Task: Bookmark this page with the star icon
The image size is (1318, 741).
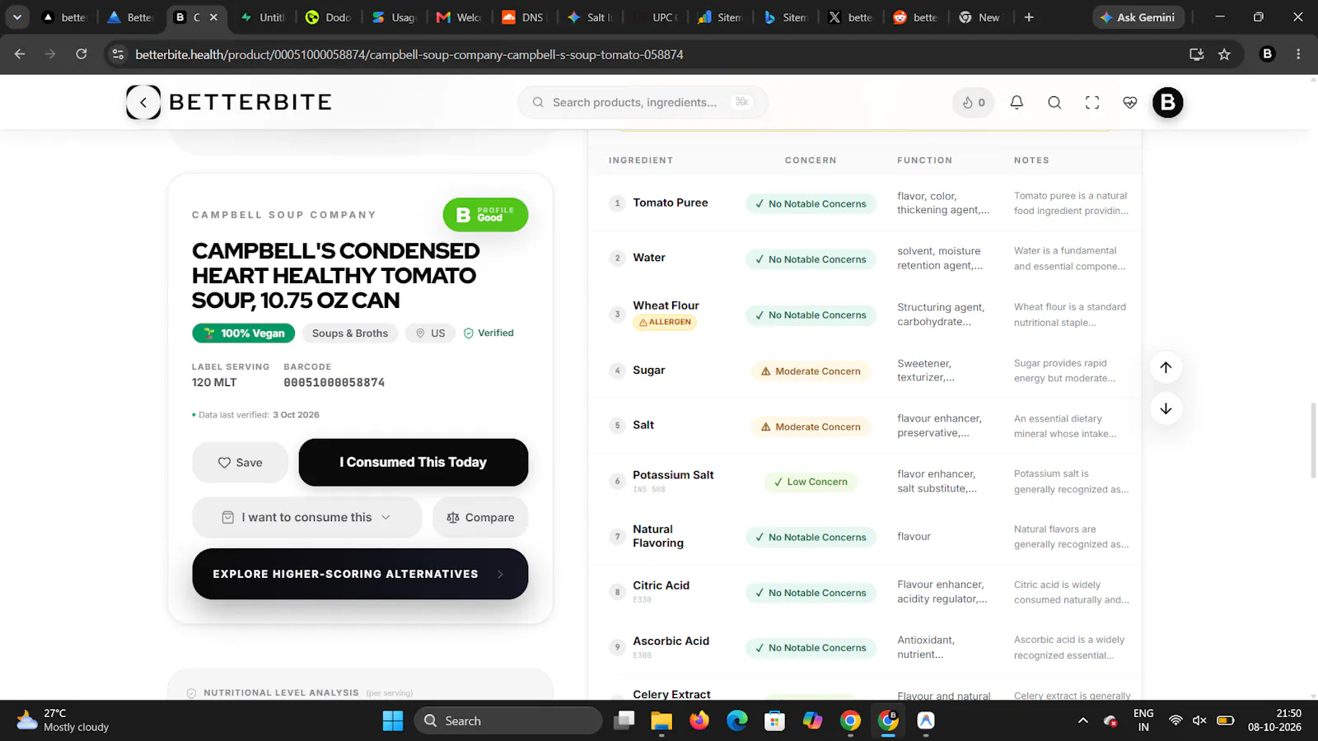Action: (1224, 54)
